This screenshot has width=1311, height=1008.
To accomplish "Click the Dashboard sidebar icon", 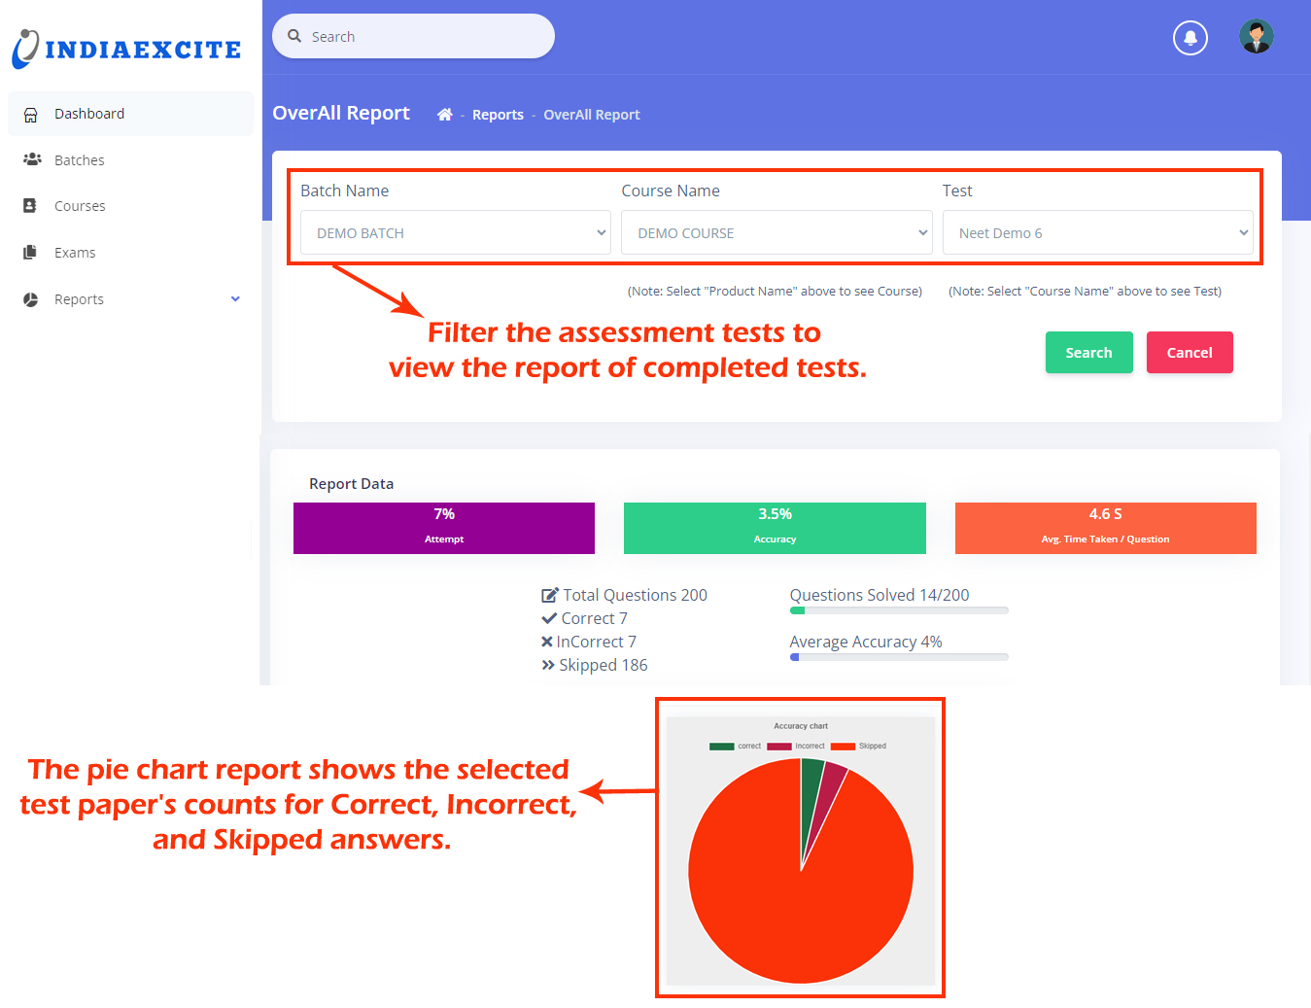I will point(31,115).
